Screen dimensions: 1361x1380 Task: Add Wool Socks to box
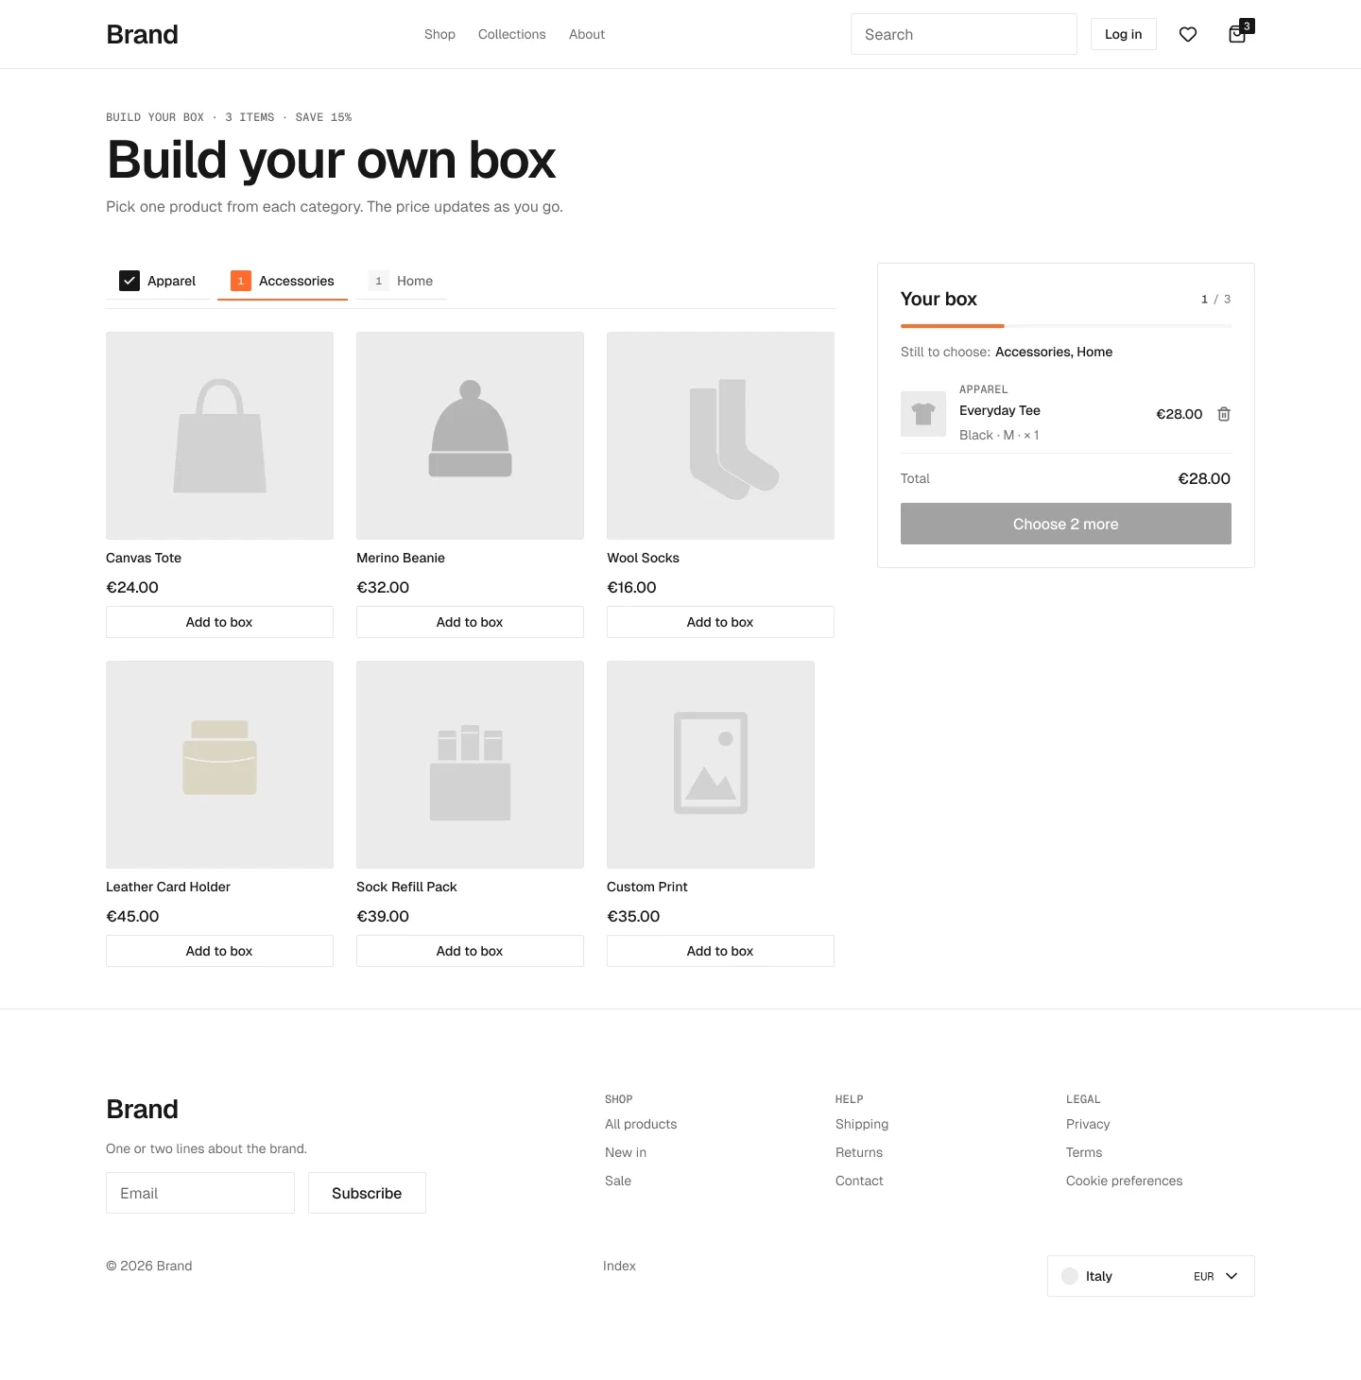(x=720, y=622)
